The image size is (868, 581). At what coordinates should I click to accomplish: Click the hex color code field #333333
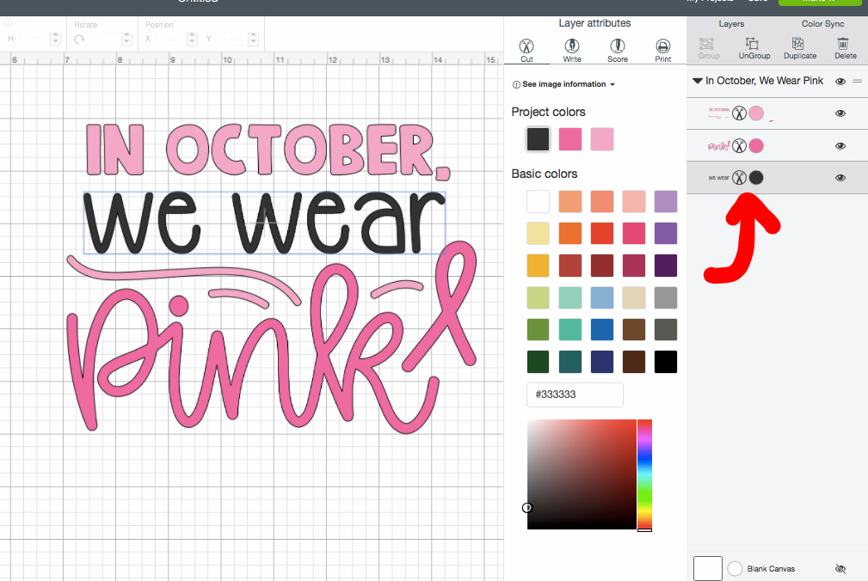pyautogui.click(x=575, y=394)
